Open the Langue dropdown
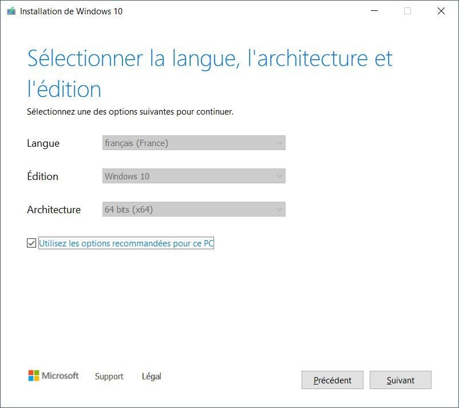This screenshot has width=459, height=408. pos(194,143)
